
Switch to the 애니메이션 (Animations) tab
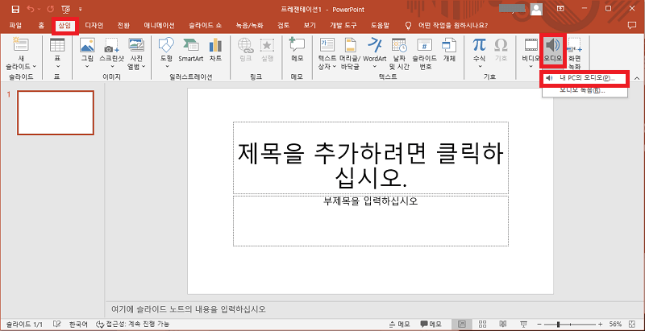coord(159,26)
